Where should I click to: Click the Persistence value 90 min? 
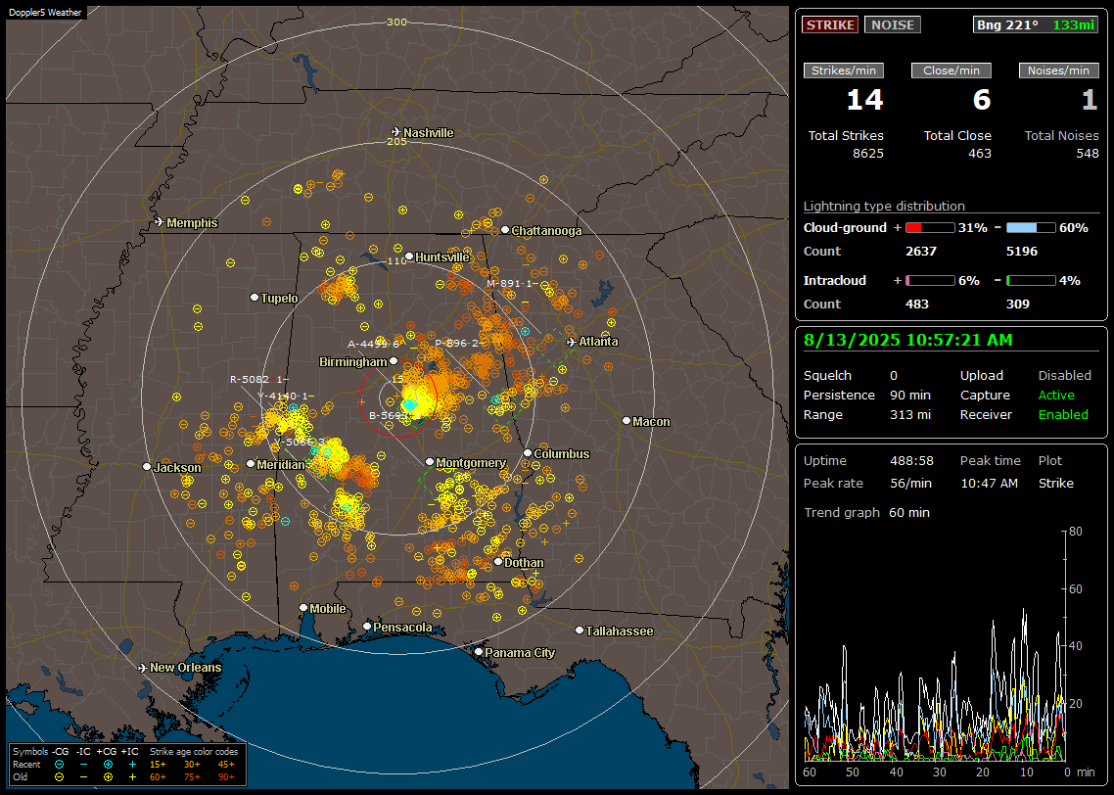point(910,395)
